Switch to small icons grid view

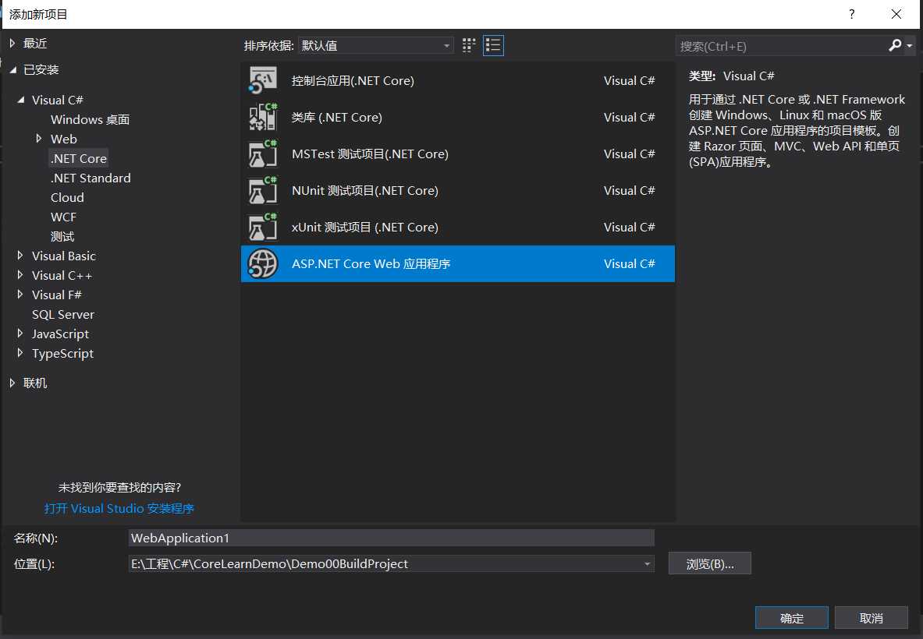(x=469, y=46)
